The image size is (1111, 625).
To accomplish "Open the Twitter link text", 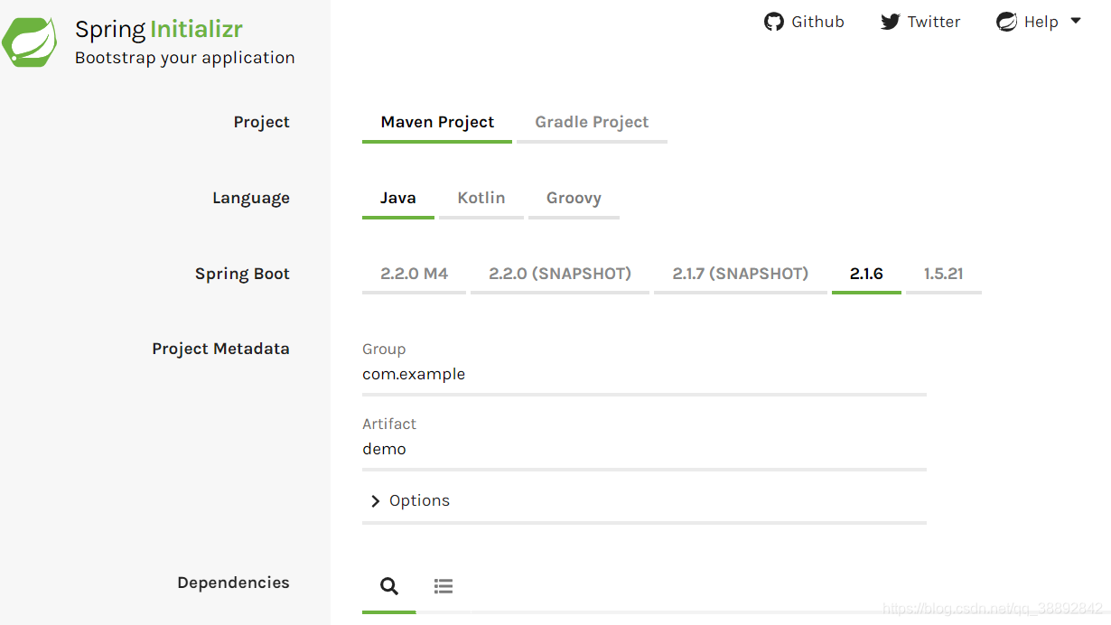I will pyautogui.click(x=934, y=22).
